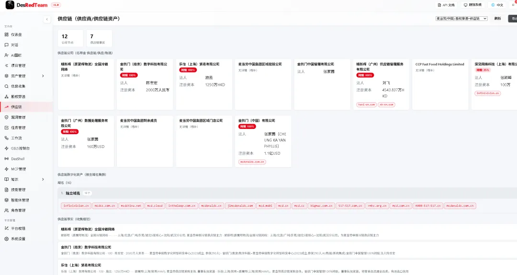The image size is (517, 275).
Task: Click the mcd.cc domain tag
Action: [299, 206]
